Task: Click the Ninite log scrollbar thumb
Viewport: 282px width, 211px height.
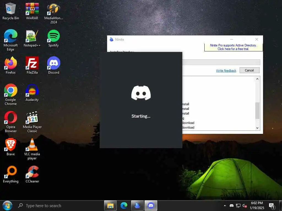Action: point(257,110)
